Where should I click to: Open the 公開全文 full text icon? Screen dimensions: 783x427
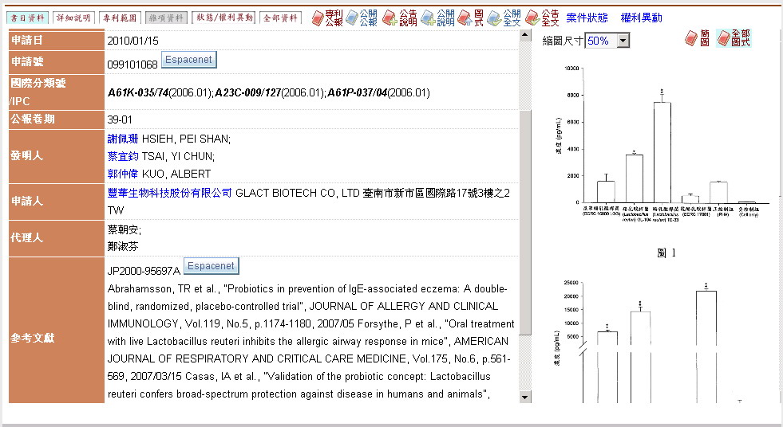click(504, 18)
